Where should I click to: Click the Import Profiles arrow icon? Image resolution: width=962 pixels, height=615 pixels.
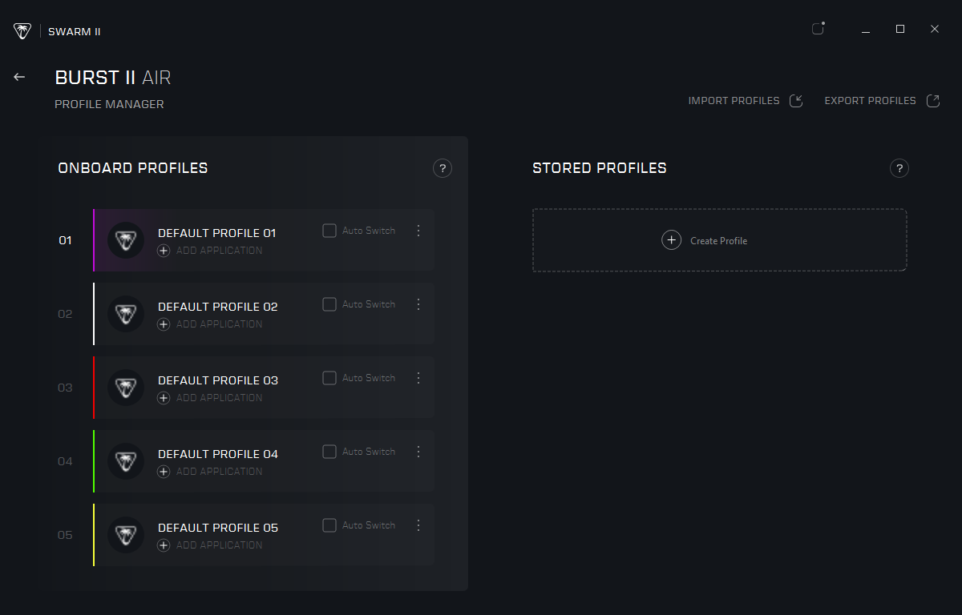pyautogui.click(x=796, y=101)
